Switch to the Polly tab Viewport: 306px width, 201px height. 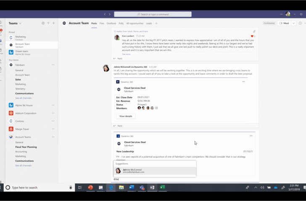point(121,24)
